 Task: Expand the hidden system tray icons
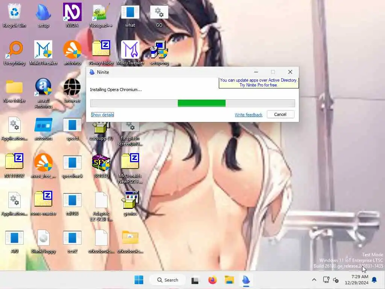pos(314,280)
